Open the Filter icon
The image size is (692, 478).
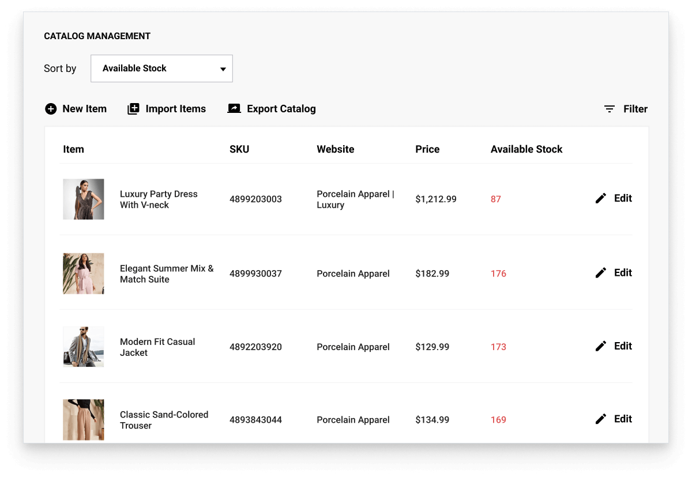(x=610, y=109)
